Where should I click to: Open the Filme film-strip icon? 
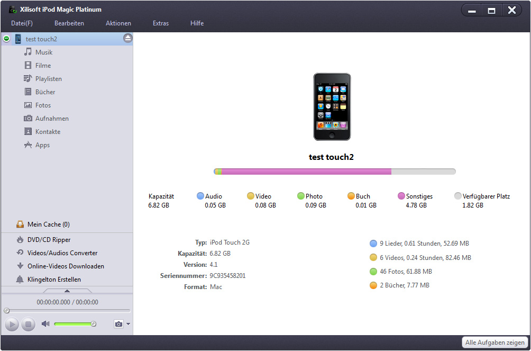(x=28, y=66)
